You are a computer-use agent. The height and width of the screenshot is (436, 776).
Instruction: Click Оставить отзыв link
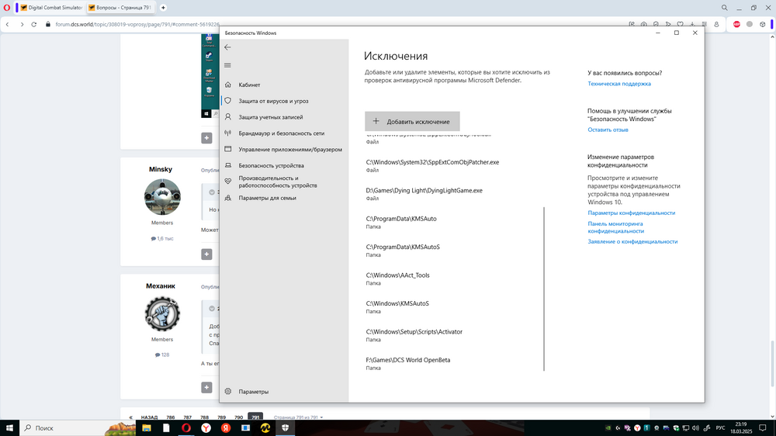[x=608, y=130]
